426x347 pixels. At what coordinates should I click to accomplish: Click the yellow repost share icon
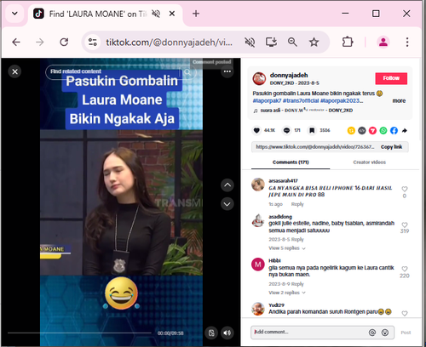[x=351, y=130]
